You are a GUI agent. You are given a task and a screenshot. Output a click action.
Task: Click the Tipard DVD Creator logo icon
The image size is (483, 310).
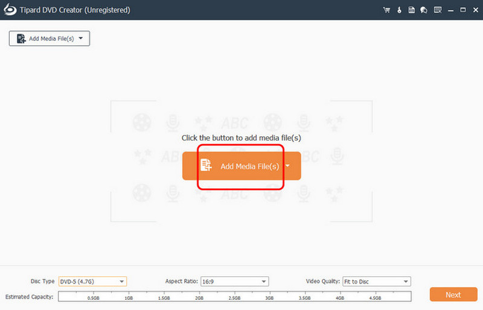pos(10,10)
